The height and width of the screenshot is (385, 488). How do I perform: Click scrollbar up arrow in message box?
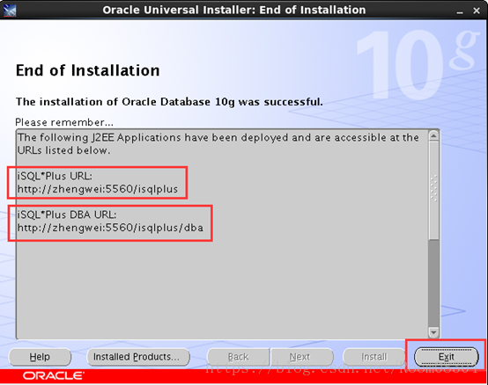point(433,136)
